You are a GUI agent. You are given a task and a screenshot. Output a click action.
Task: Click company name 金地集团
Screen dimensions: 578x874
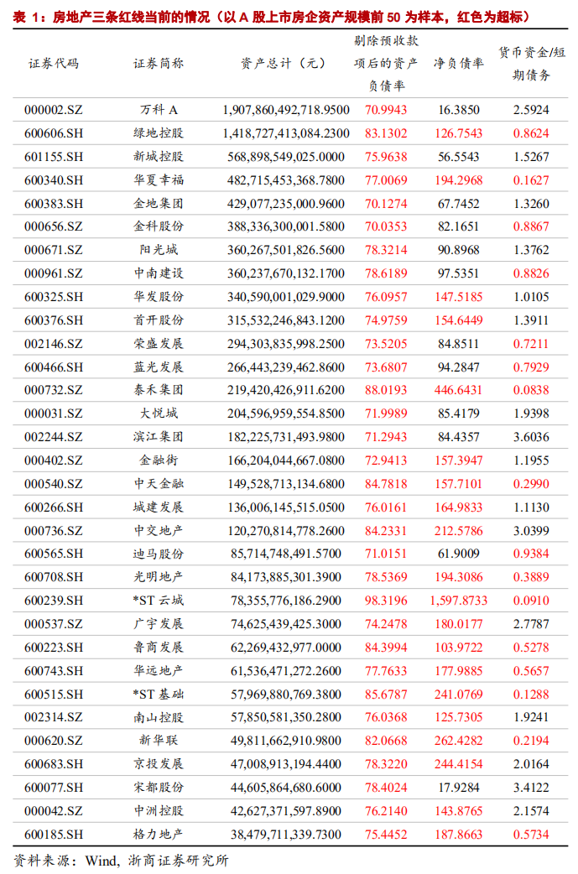tap(159, 204)
